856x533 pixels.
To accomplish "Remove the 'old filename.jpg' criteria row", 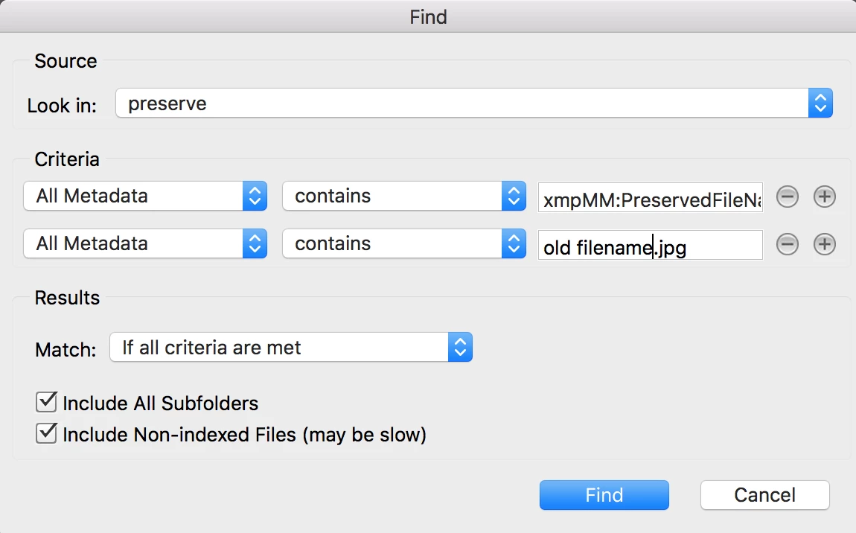I will (x=788, y=244).
